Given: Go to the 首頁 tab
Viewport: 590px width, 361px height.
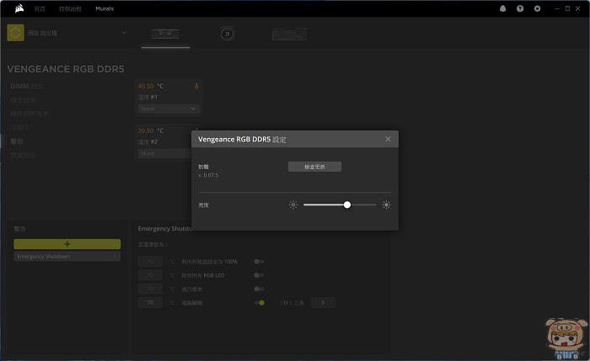Looking at the screenshot, I should click(40, 8).
